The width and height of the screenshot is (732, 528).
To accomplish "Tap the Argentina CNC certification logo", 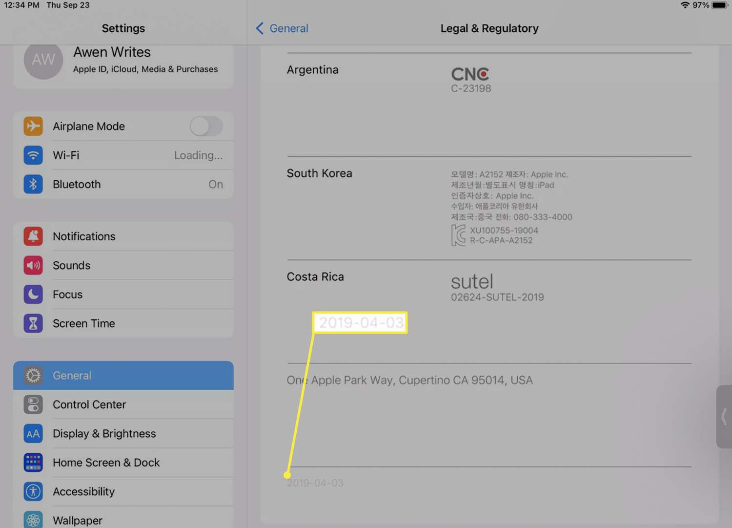I will pos(470,74).
